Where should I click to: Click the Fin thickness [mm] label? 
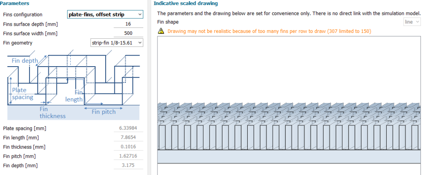click(x=24, y=147)
